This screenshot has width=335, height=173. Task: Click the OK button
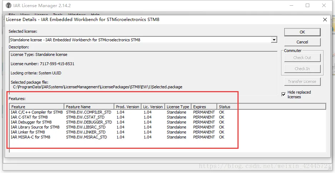(x=302, y=32)
